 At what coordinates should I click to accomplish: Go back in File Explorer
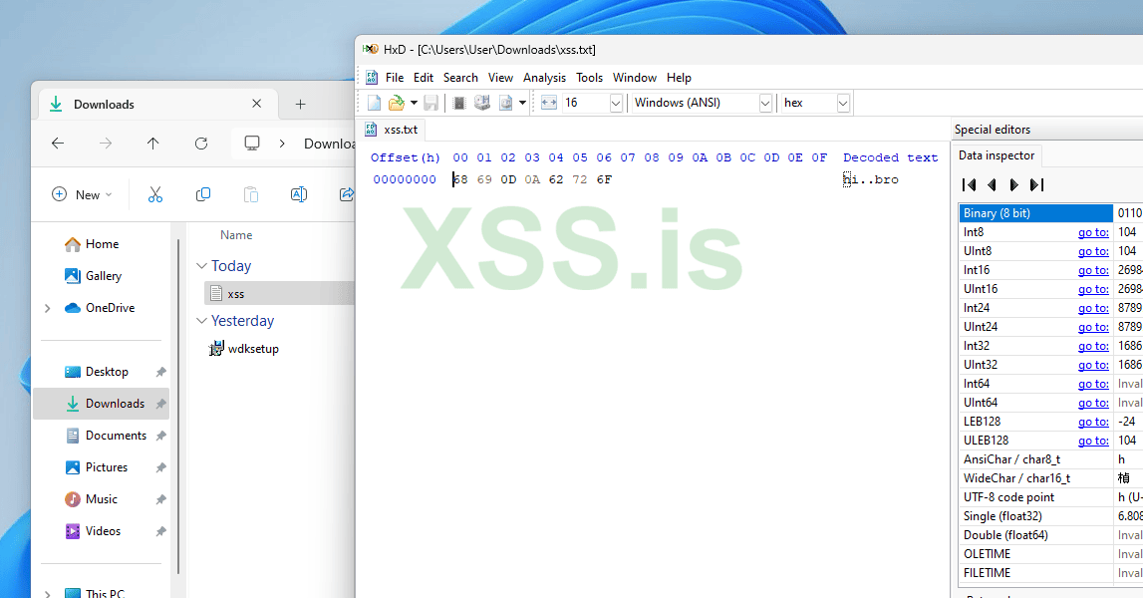[x=58, y=143]
